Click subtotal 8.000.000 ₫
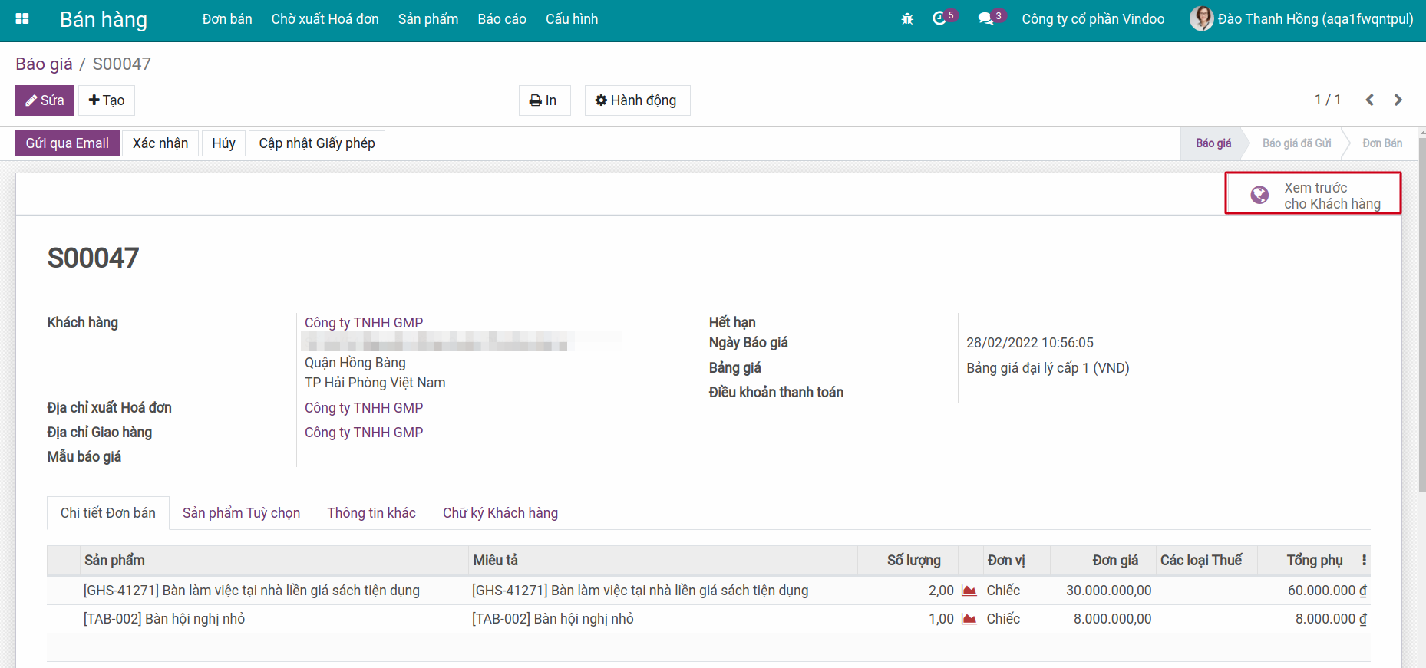The height and width of the screenshot is (668, 1426). (x=1331, y=619)
